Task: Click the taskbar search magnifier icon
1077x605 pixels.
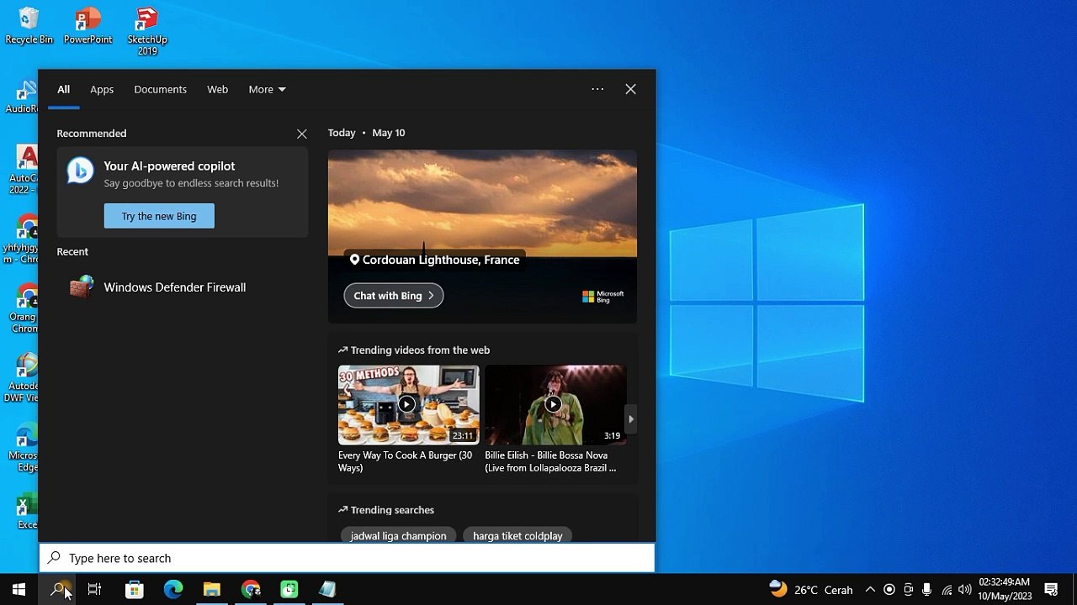Action: (x=57, y=589)
